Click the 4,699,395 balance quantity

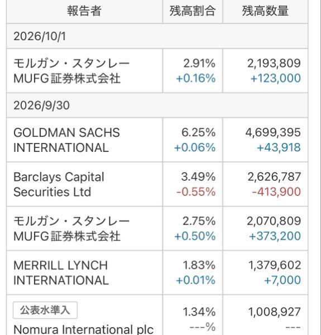273,132
